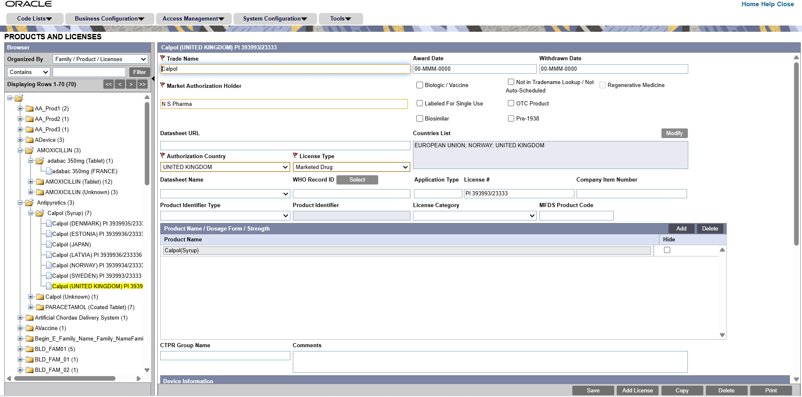The image size is (802, 397).
Task: Click the adabac 350mg (FRANCE) document icon
Action: [x=49, y=171]
